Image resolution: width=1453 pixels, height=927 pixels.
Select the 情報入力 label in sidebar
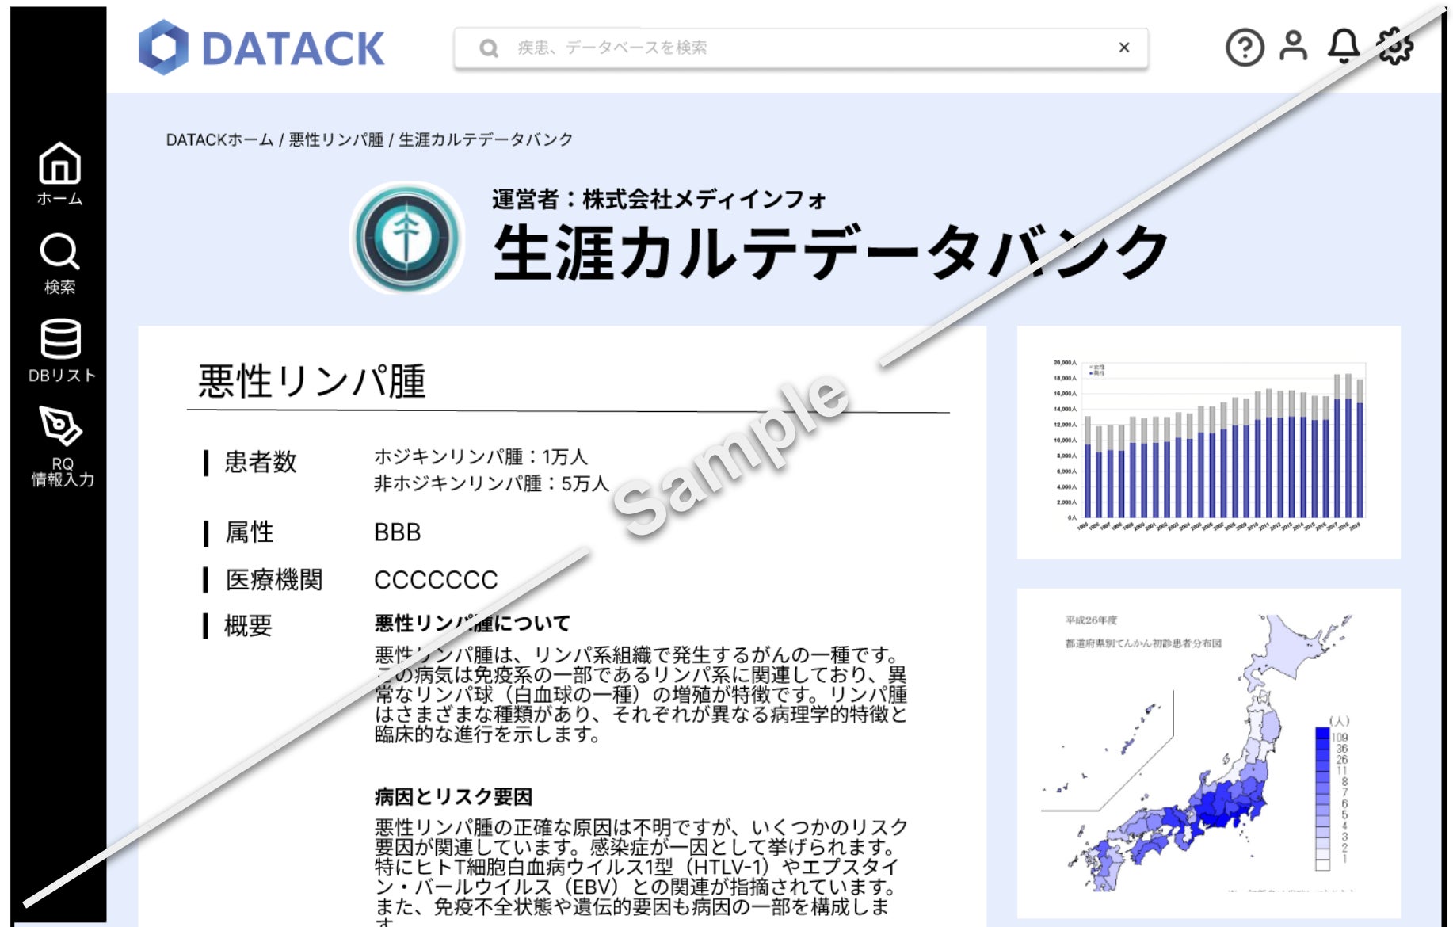click(63, 479)
